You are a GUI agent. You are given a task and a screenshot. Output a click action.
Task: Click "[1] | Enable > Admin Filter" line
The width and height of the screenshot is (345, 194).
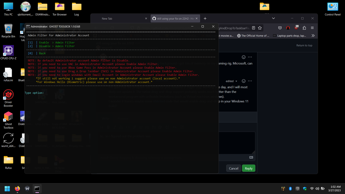point(51,43)
